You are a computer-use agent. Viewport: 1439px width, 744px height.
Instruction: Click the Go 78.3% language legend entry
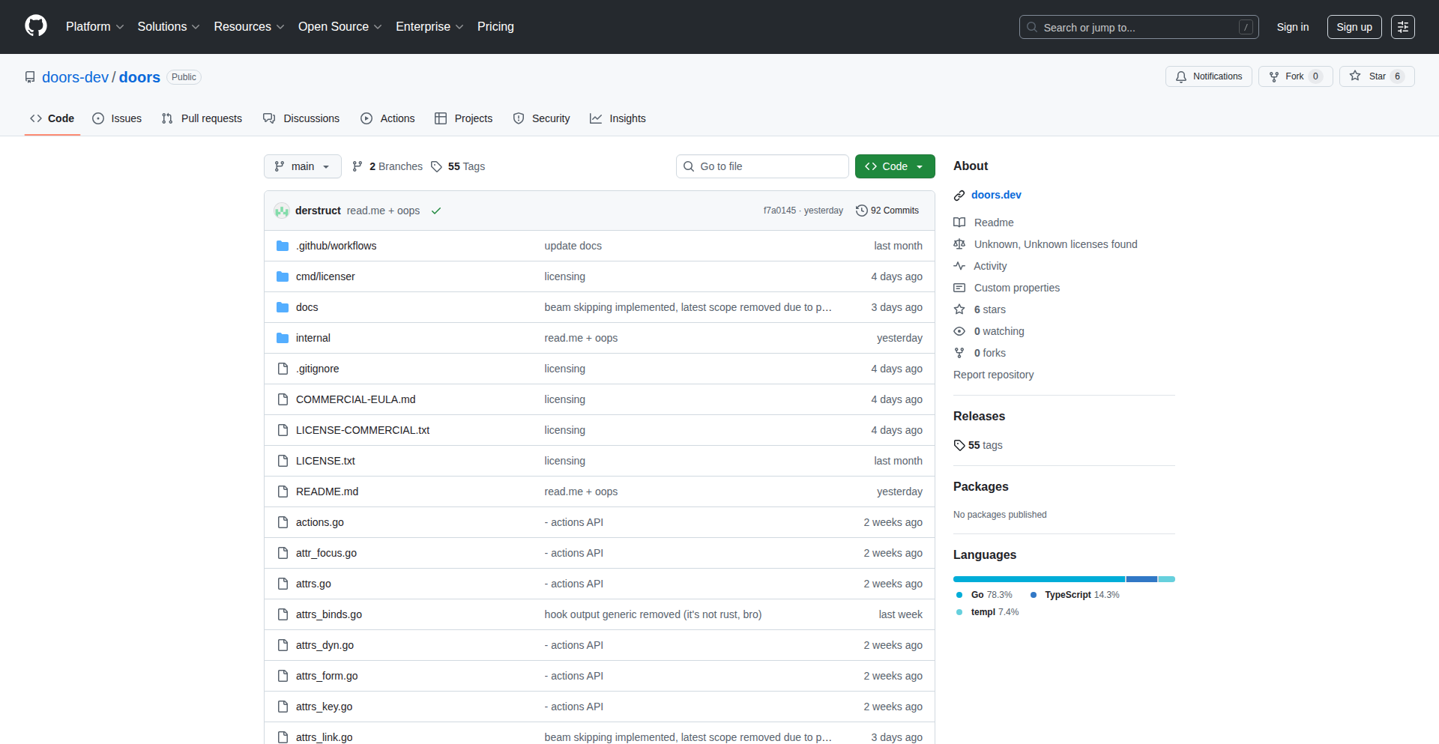coord(984,595)
